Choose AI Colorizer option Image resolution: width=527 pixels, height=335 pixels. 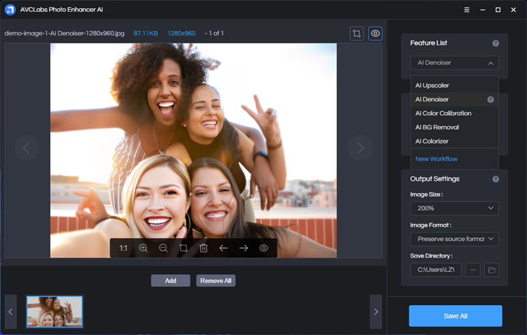point(455,141)
